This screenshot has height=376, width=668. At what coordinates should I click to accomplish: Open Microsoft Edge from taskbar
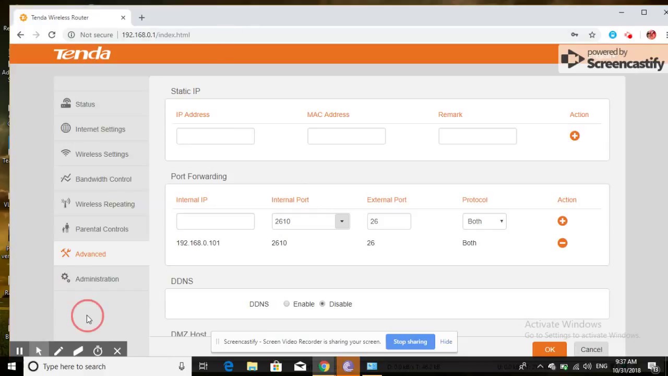229,366
